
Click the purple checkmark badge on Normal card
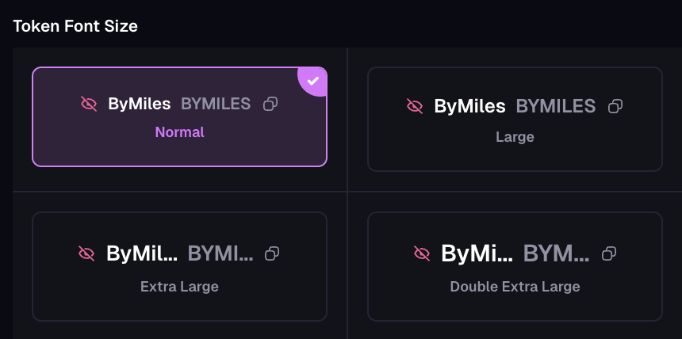(313, 81)
